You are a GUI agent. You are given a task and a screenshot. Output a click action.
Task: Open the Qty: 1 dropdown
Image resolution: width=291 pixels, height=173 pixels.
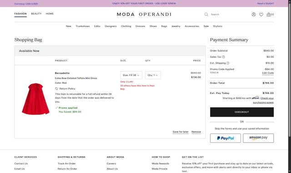point(153,75)
